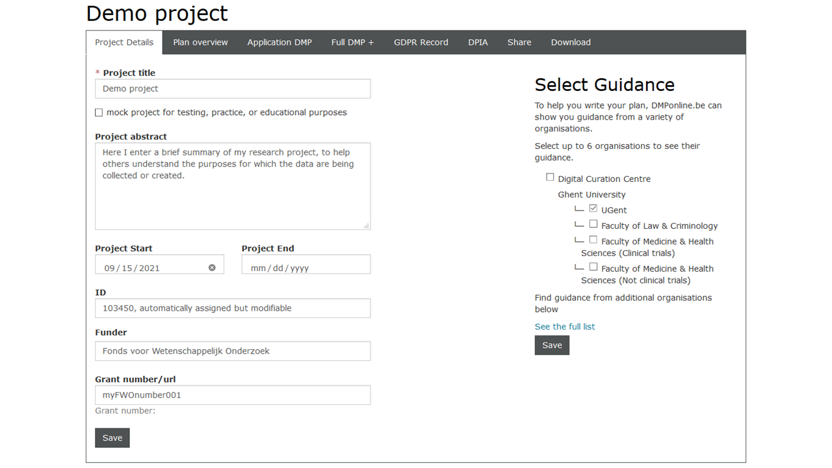Clear the Project Start date
Viewport: 832px width, 468px height.
click(x=212, y=268)
